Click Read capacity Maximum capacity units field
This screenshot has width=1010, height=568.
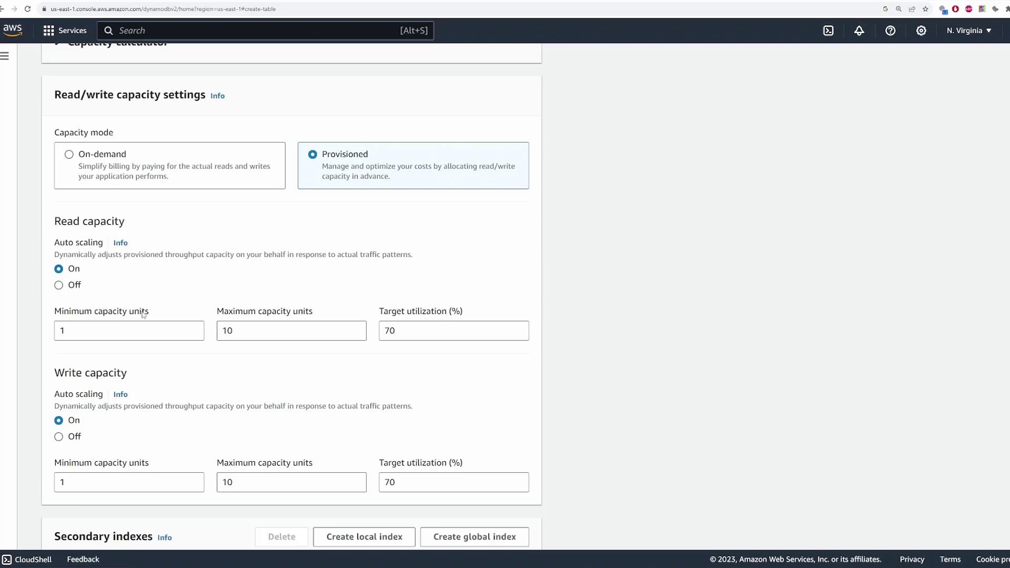(x=291, y=331)
